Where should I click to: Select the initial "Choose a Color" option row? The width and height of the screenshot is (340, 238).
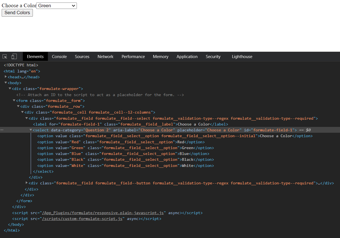(x=175, y=136)
